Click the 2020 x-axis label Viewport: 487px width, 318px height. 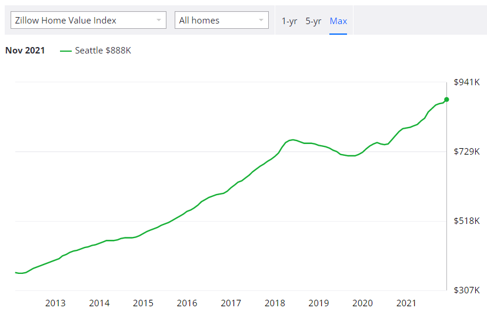pyautogui.click(x=362, y=303)
